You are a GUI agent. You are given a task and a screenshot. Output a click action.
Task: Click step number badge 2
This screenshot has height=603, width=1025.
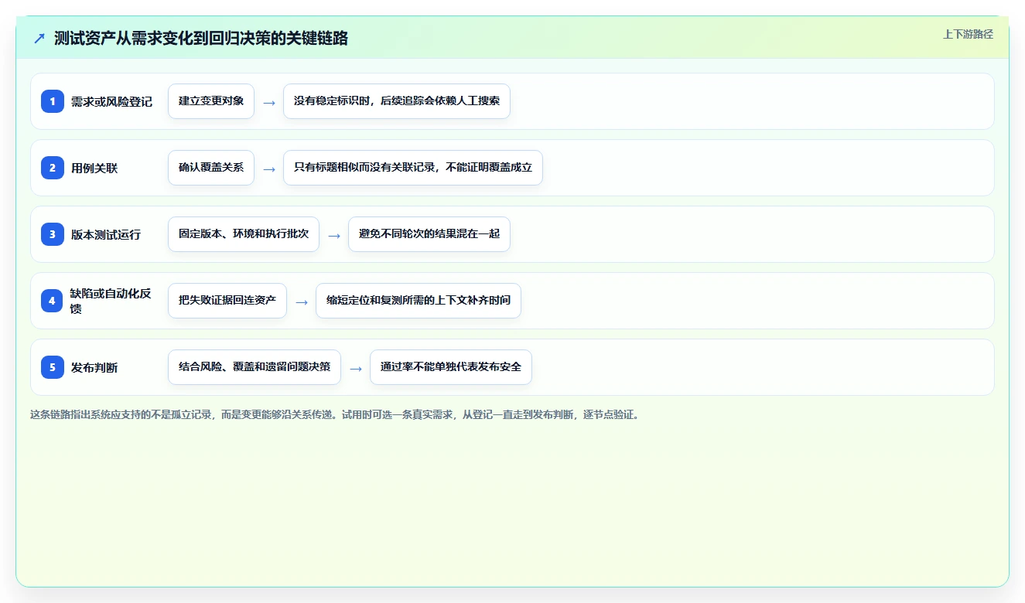[x=53, y=167]
